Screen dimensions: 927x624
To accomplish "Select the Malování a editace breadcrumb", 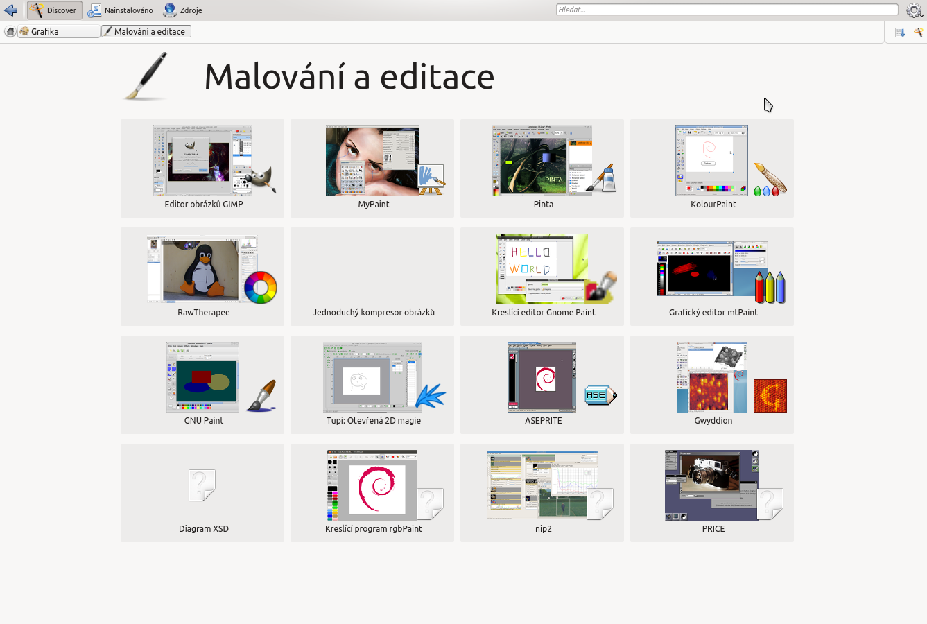I will point(146,31).
